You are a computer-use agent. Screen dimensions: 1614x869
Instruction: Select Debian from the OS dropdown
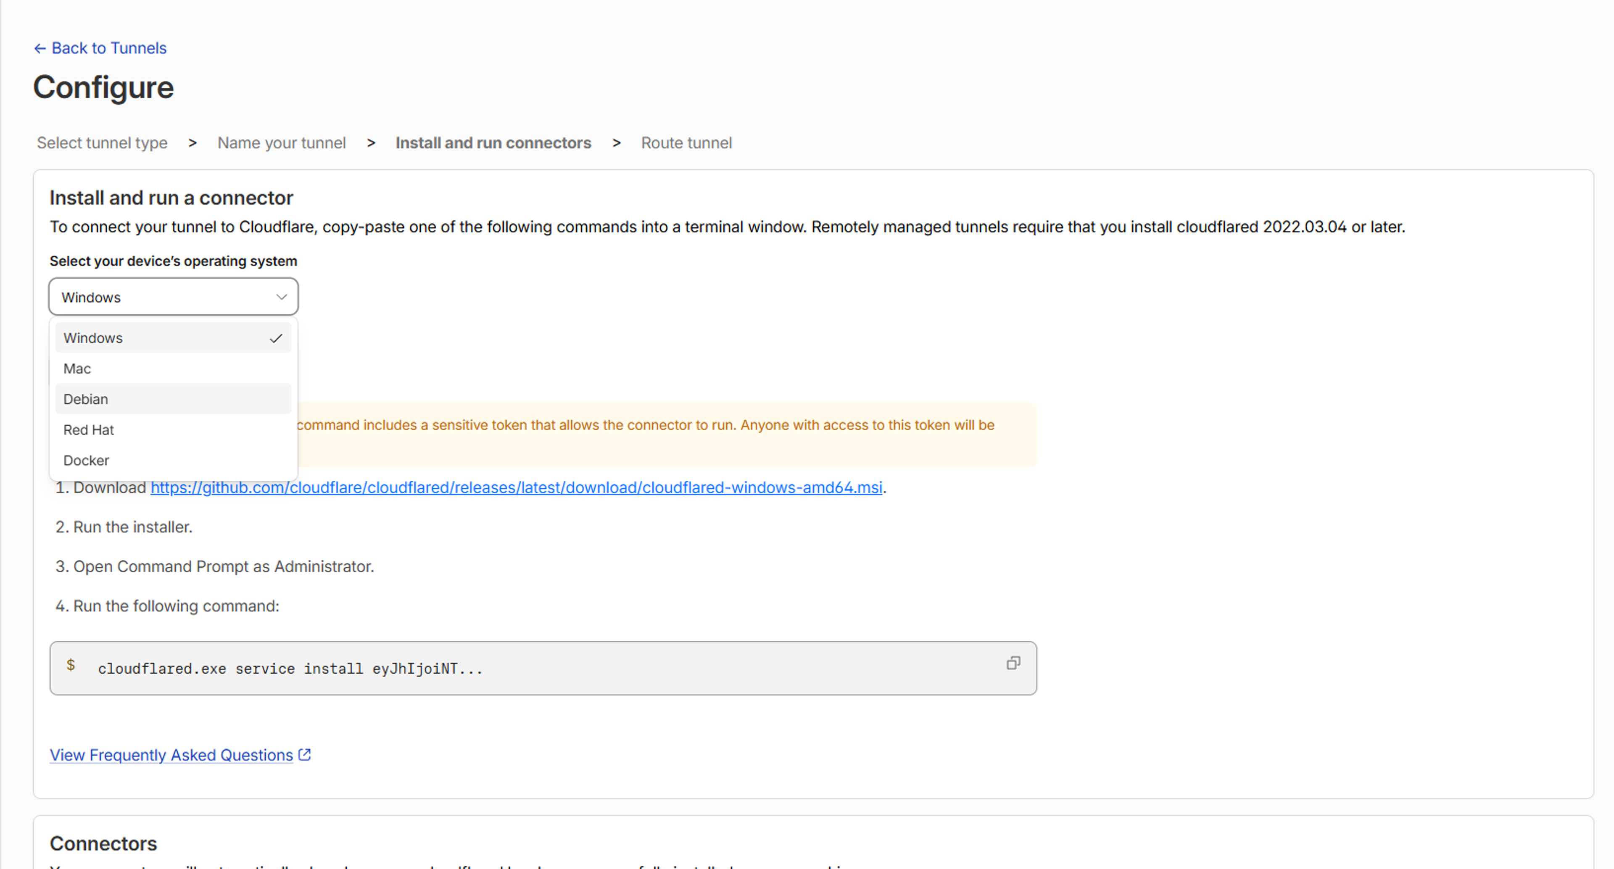tap(173, 399)
